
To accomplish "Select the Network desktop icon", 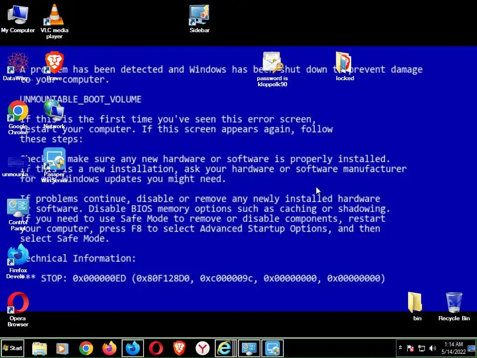I will coord(55,114).
